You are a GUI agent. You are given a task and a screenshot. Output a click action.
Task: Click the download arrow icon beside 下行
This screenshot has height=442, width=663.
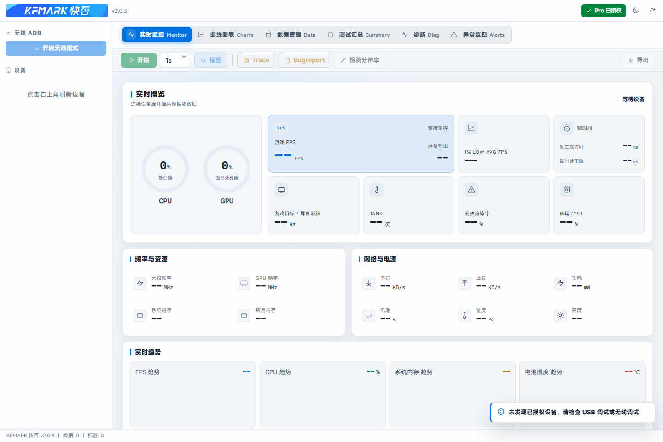[369, 283]
